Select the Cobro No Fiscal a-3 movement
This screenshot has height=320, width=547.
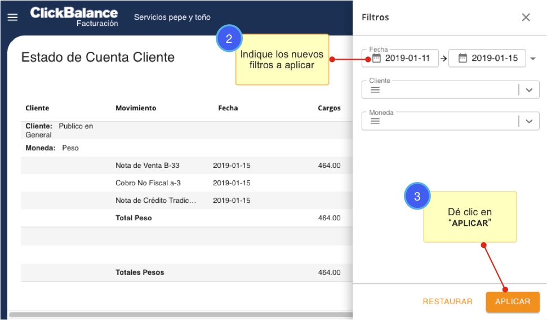(x=148, y=183)
